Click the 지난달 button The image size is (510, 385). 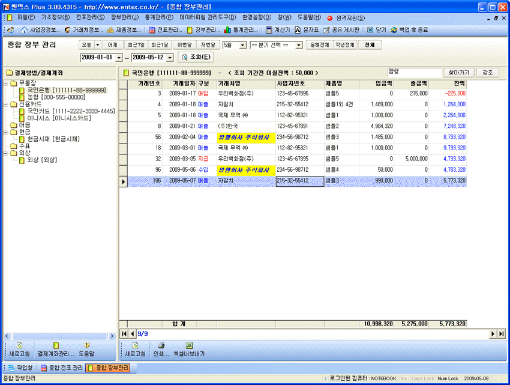click(x=208, y=45)
